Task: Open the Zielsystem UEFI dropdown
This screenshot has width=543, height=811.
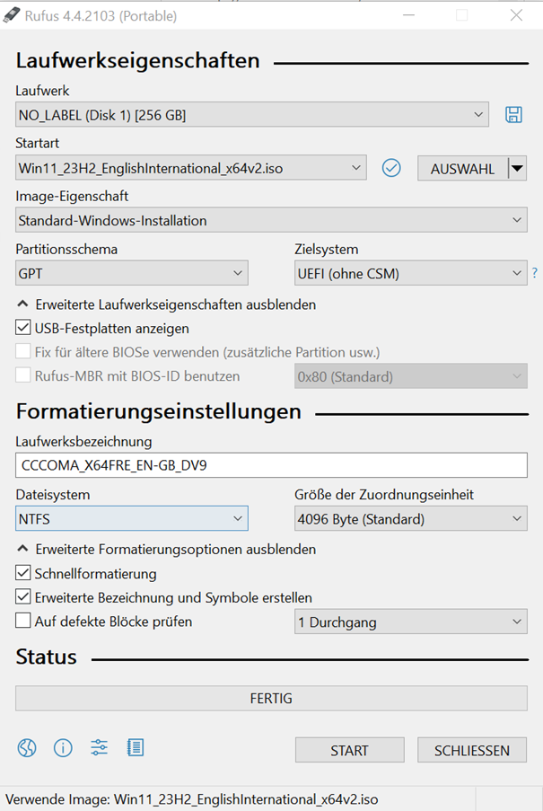Action: click(411, 273)
